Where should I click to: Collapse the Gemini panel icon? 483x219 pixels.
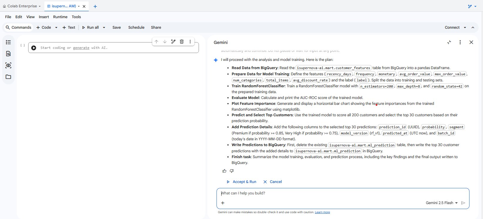(x=449, y=42)
